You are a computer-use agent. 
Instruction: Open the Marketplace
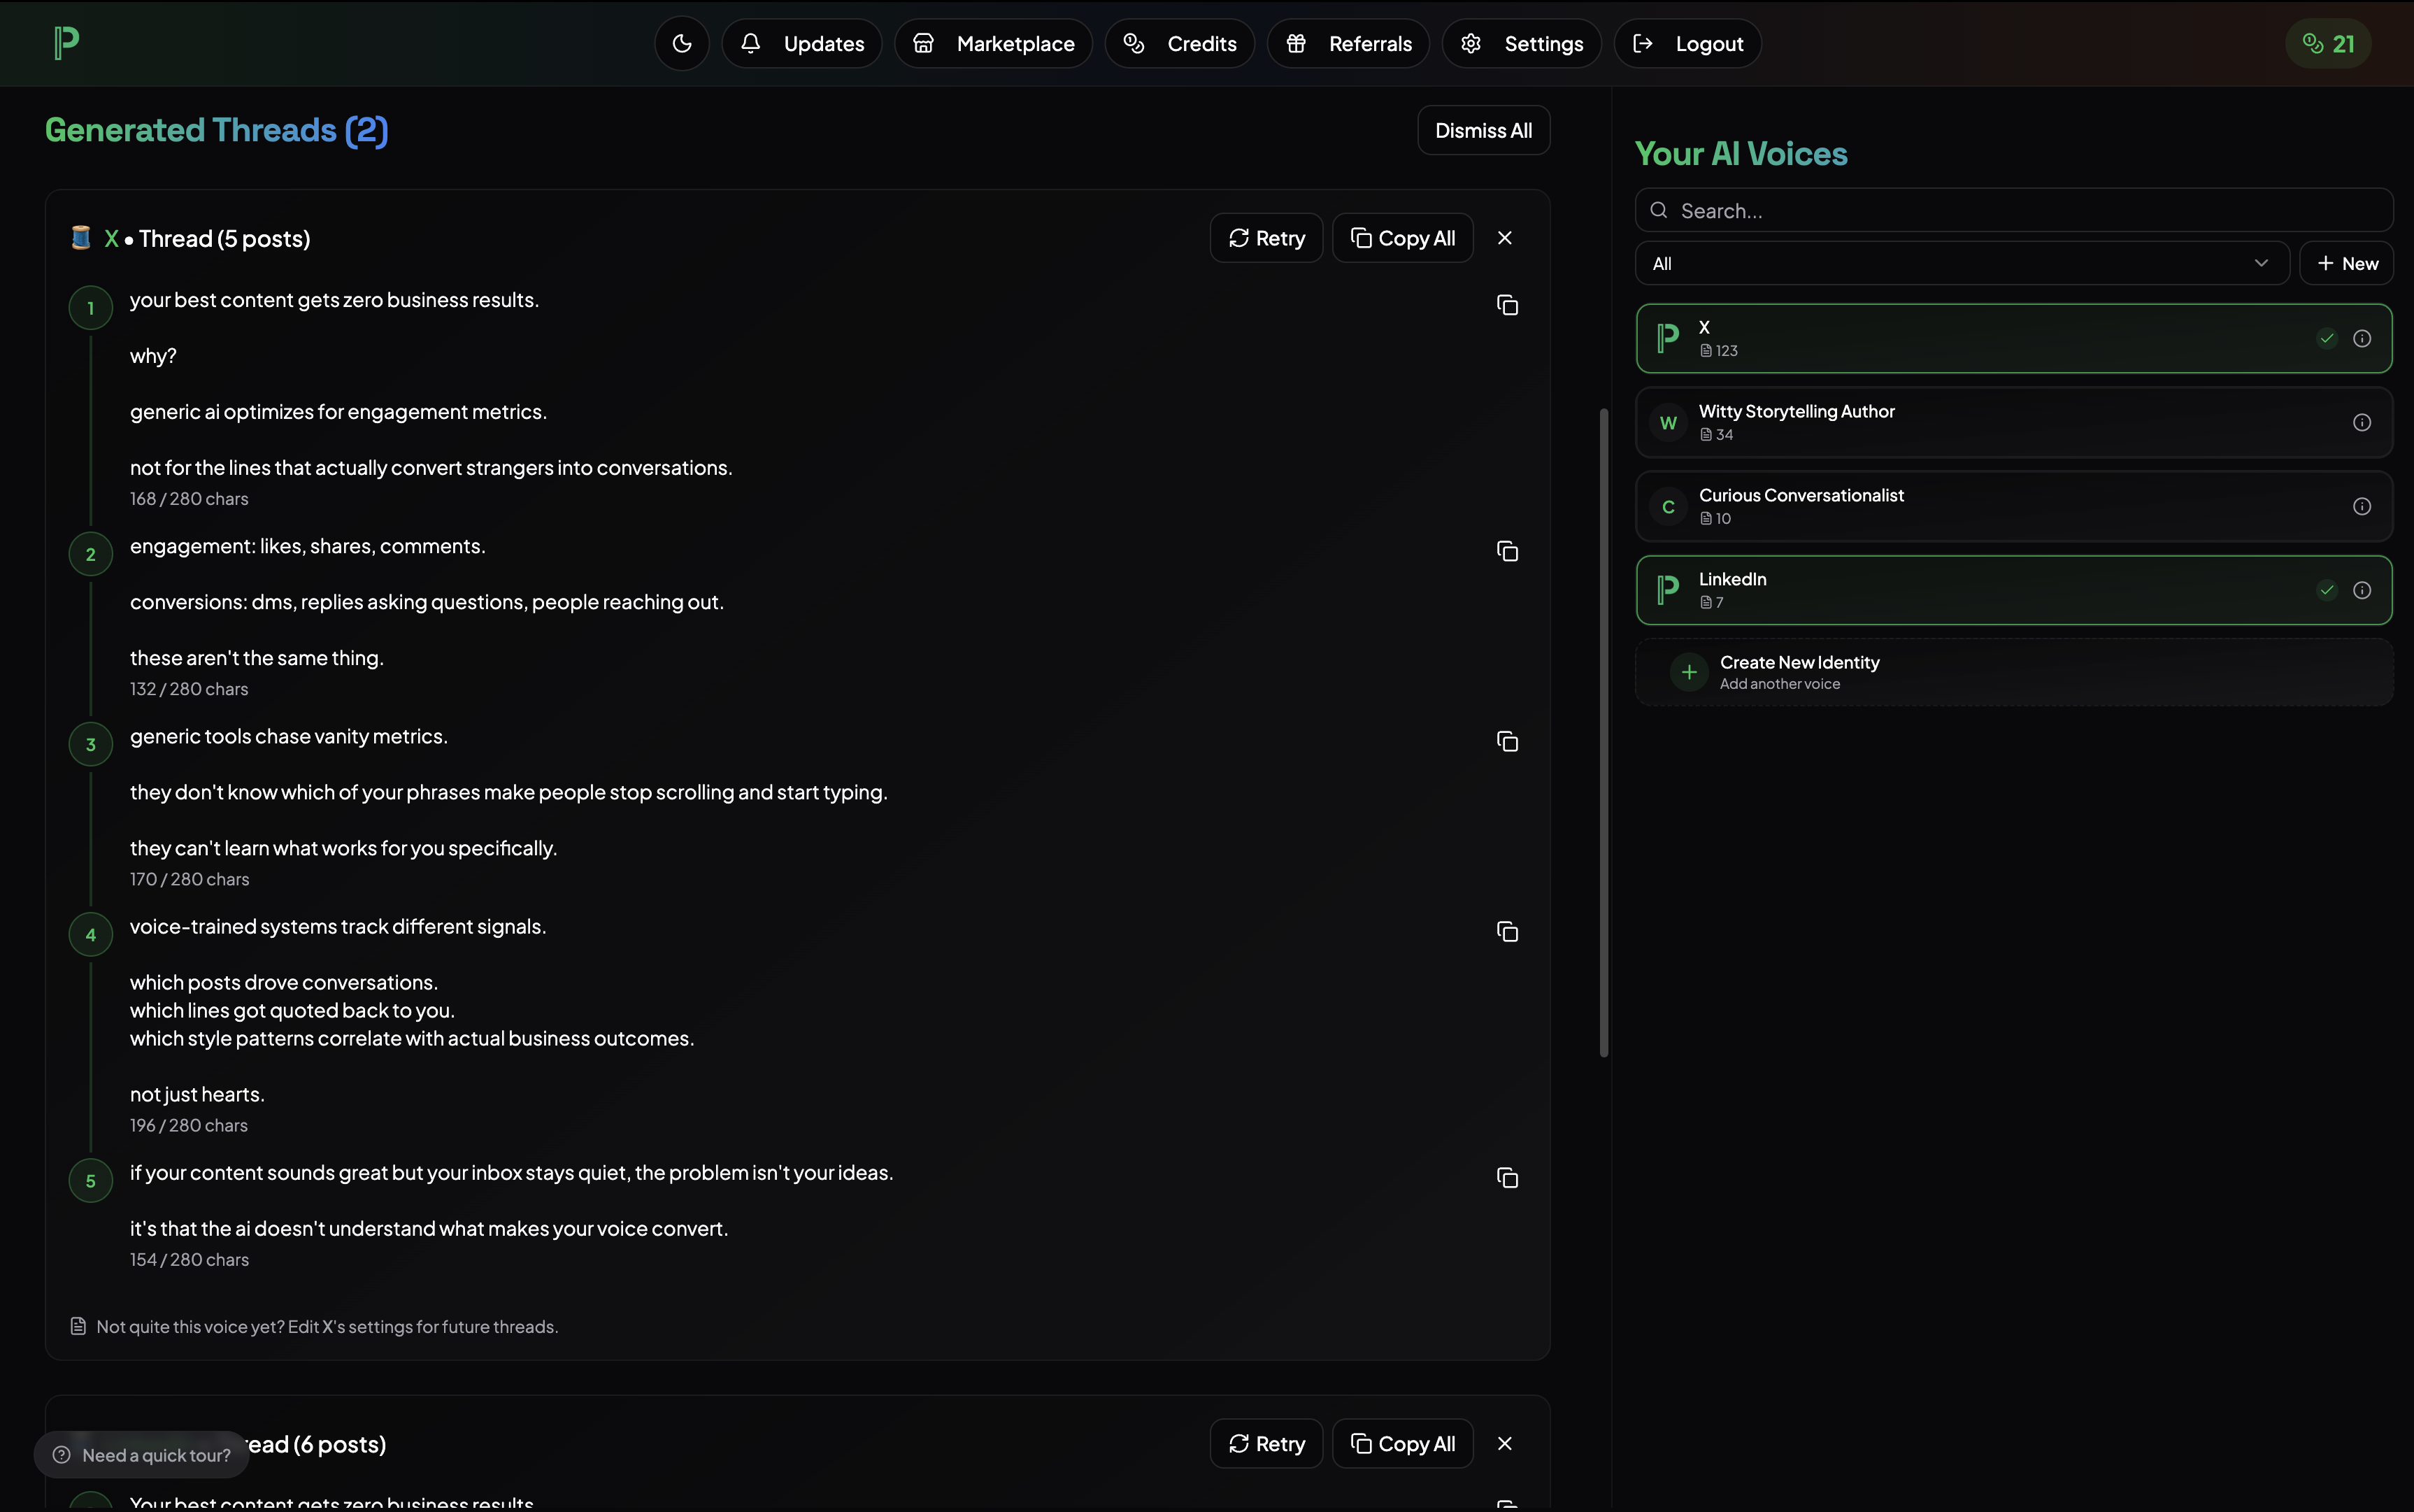point(992,43)
